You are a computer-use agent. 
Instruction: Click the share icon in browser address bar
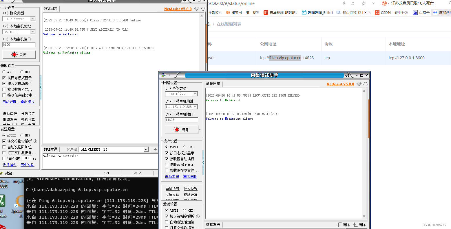pyautogui.click(x=353, y=3)
